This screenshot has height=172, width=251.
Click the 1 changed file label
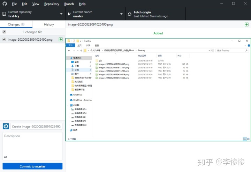click(32, 32)
